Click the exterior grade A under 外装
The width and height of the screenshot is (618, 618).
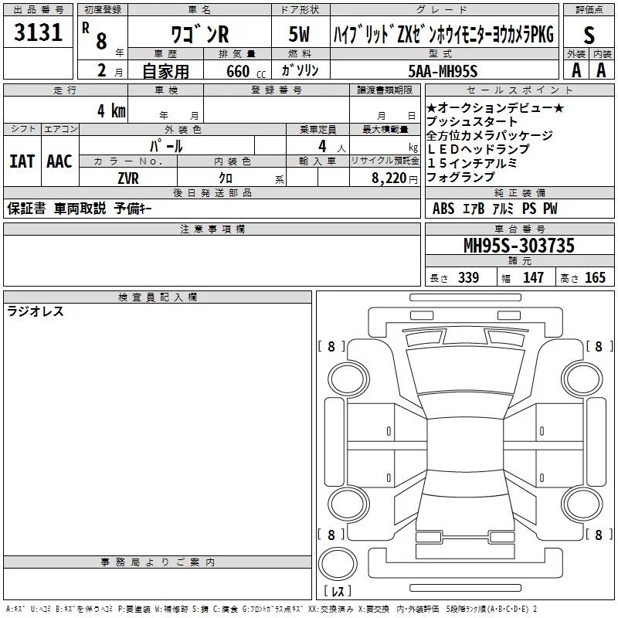tap(575, 70)
